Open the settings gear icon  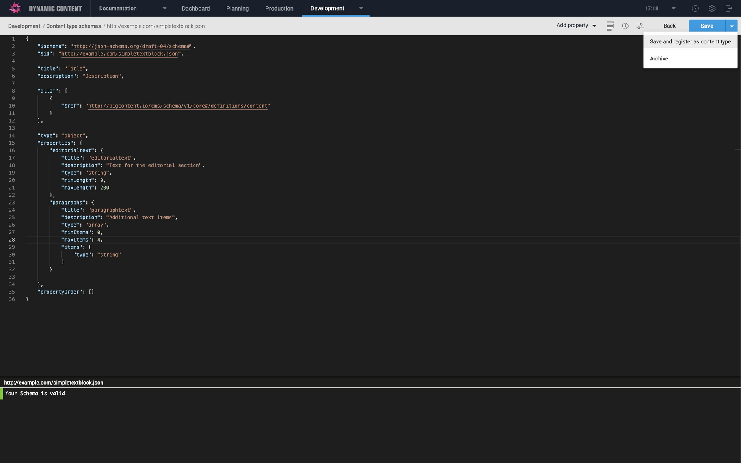pyautogui.click(x=712, y=8)
